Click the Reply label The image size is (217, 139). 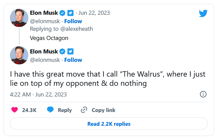coord(65,110)
